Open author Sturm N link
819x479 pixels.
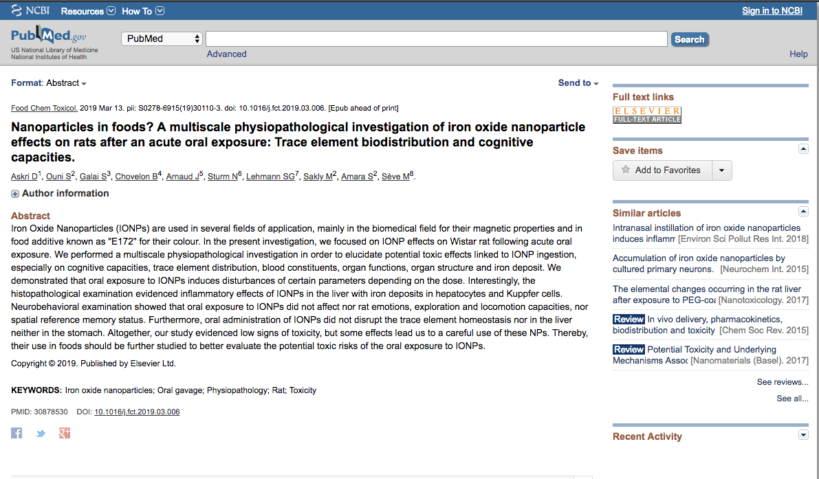point(223,177)
